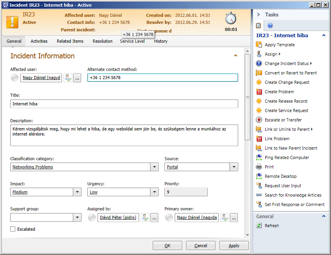
Task: Click the Link to New Parent Incident icon
Action: click(x=259, y=148)
